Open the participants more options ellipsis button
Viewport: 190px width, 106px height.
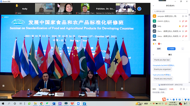(x=183, y=49)
